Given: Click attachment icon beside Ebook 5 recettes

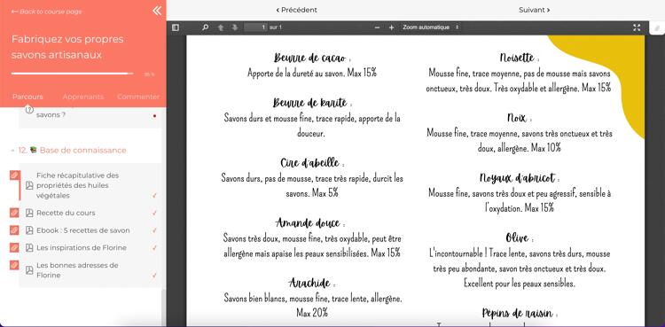Looking at the screenshot, I should coord(14,230).
